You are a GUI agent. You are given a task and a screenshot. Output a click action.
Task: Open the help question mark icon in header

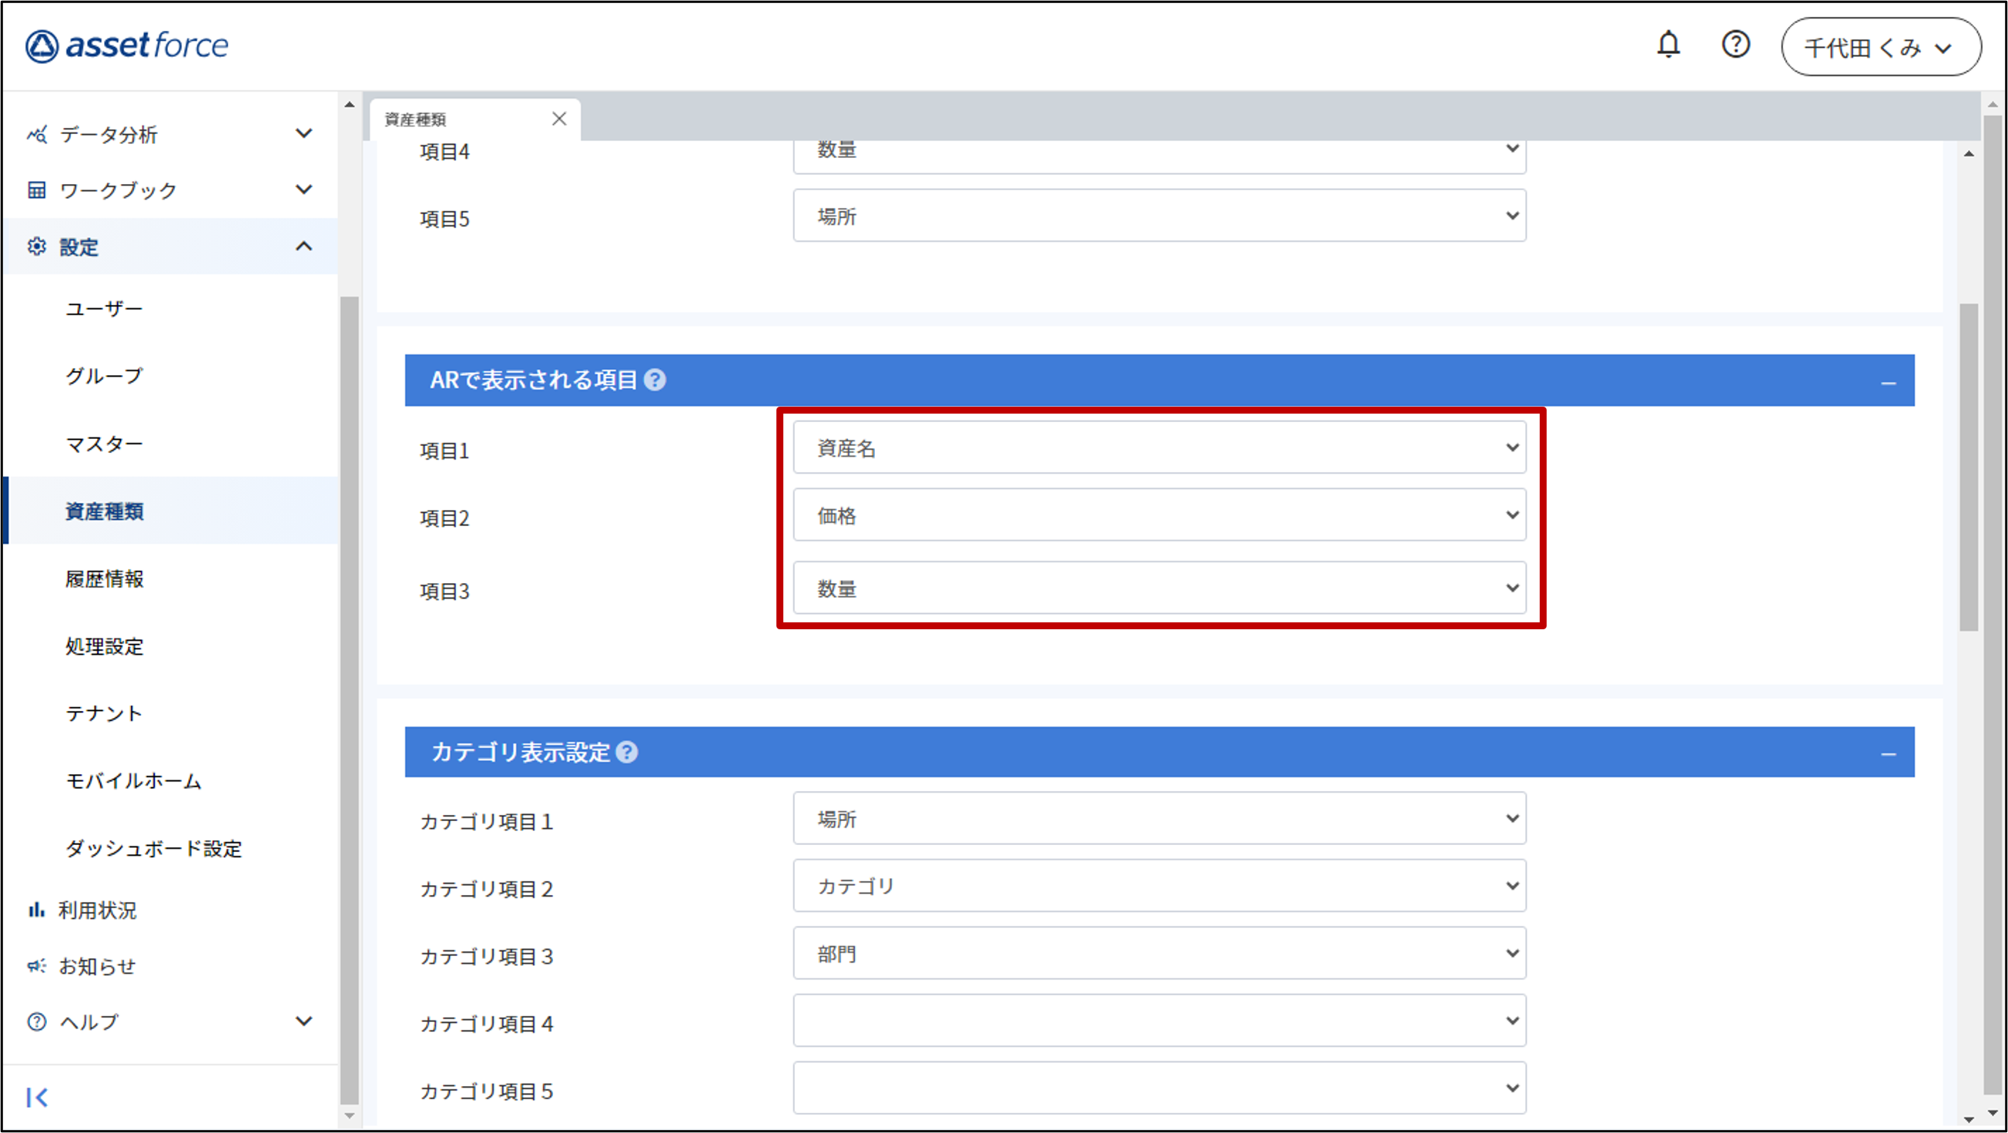1735,45
